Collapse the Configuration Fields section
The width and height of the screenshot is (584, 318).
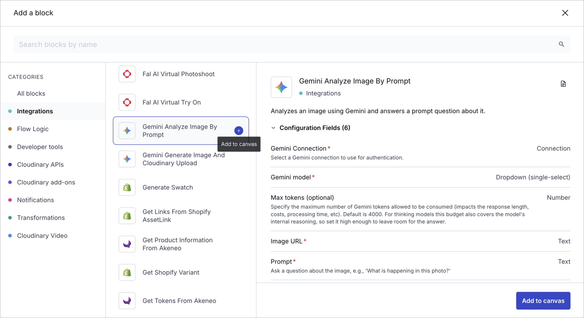[x=273, y=128]
